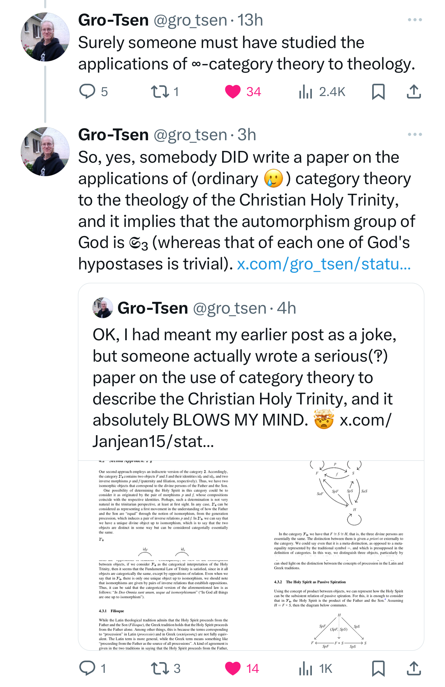445x687 pixels.
Task: Open Gro-Tsen's profile picture on first tweet
Action: (x=45, y=37)
